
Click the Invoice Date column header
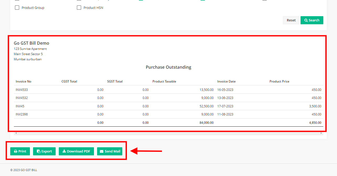click(x=227, y=81)
